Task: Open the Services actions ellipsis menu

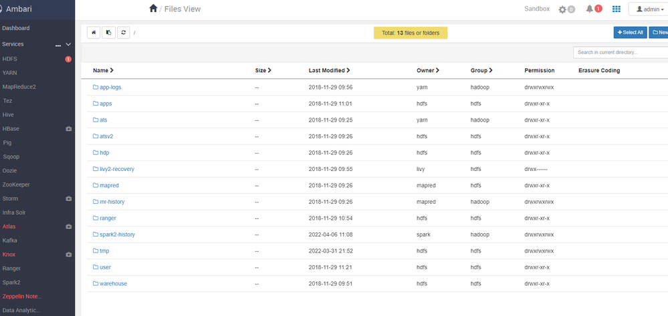Action: point(58,45)
